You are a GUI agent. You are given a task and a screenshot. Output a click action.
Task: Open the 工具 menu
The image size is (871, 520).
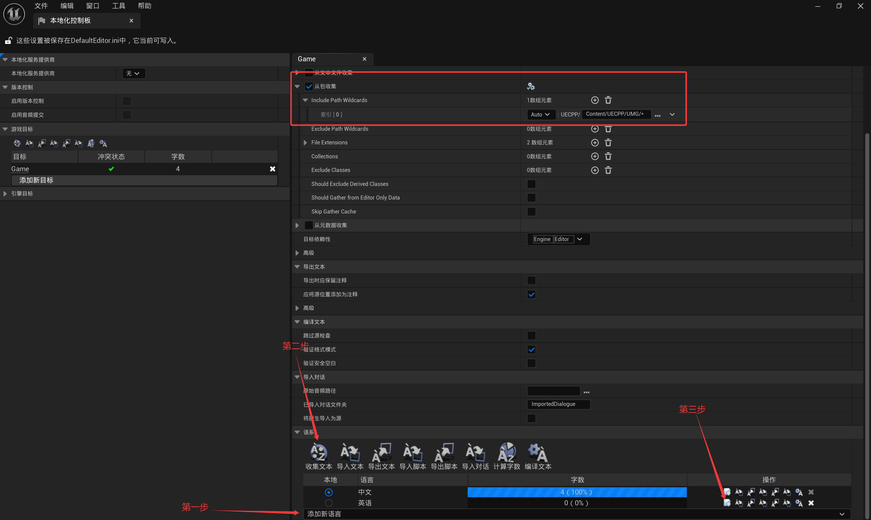118,6
